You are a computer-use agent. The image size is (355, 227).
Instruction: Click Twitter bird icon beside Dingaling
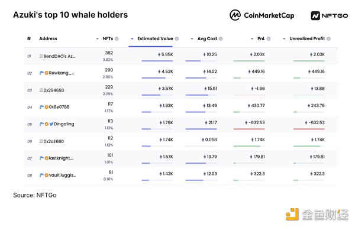pyautogui.click(x=51, y=124)
